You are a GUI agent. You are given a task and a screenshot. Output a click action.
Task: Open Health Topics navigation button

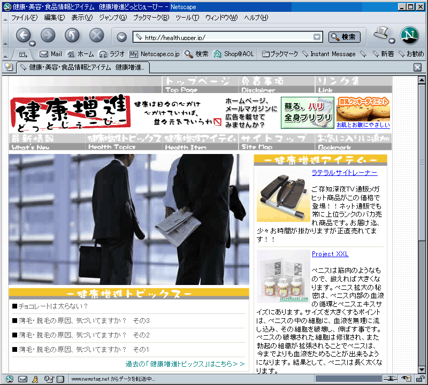tap(124, 142)
